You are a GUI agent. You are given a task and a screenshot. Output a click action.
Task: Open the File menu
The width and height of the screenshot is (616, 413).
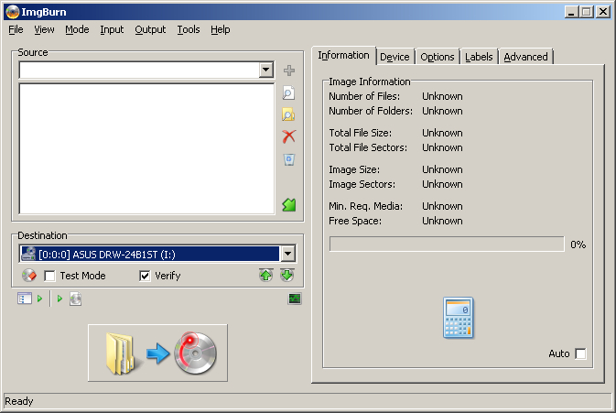click(16, 29)
